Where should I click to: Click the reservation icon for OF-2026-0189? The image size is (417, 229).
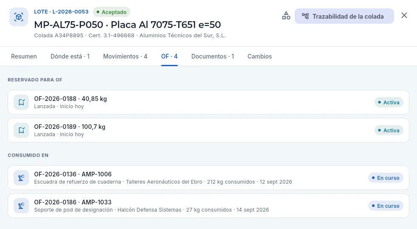21,131
